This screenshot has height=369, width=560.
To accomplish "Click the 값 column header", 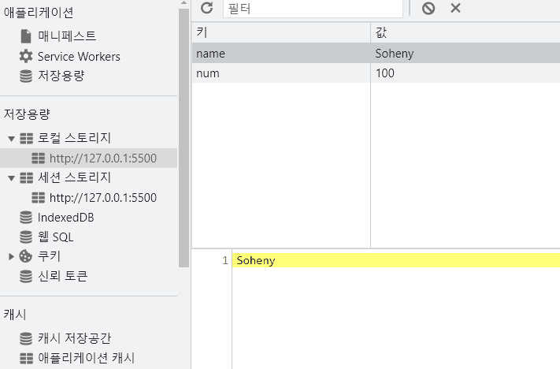I will pos(465,32).
